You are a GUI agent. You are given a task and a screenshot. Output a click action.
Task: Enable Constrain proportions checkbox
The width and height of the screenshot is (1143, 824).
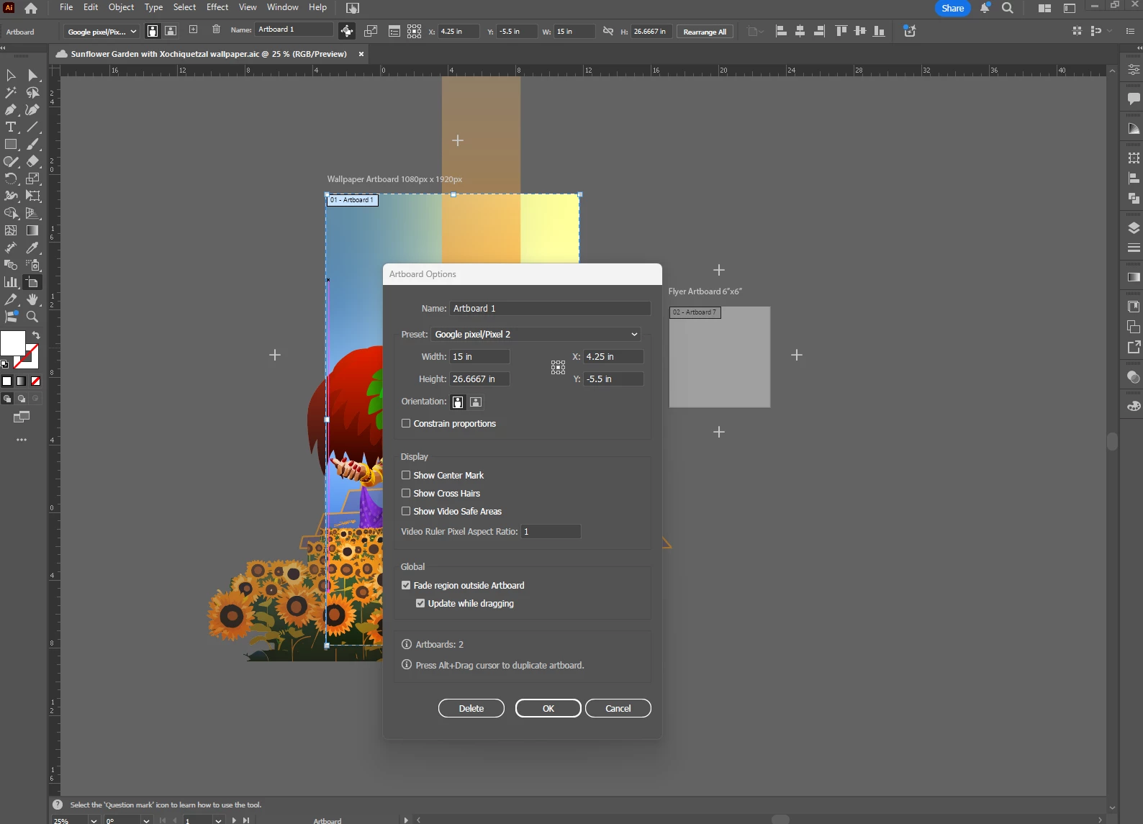pyautogui.click(x=406, y=423)
